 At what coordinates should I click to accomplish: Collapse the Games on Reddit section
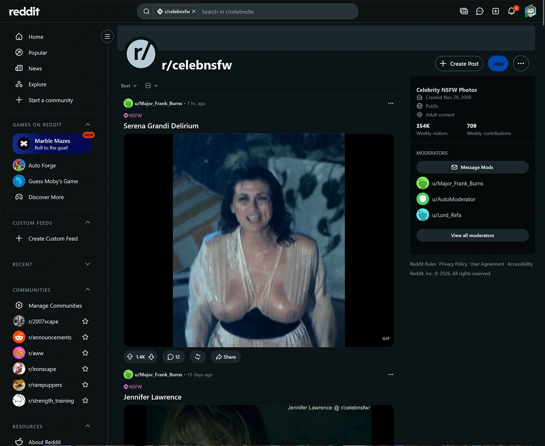88,124
